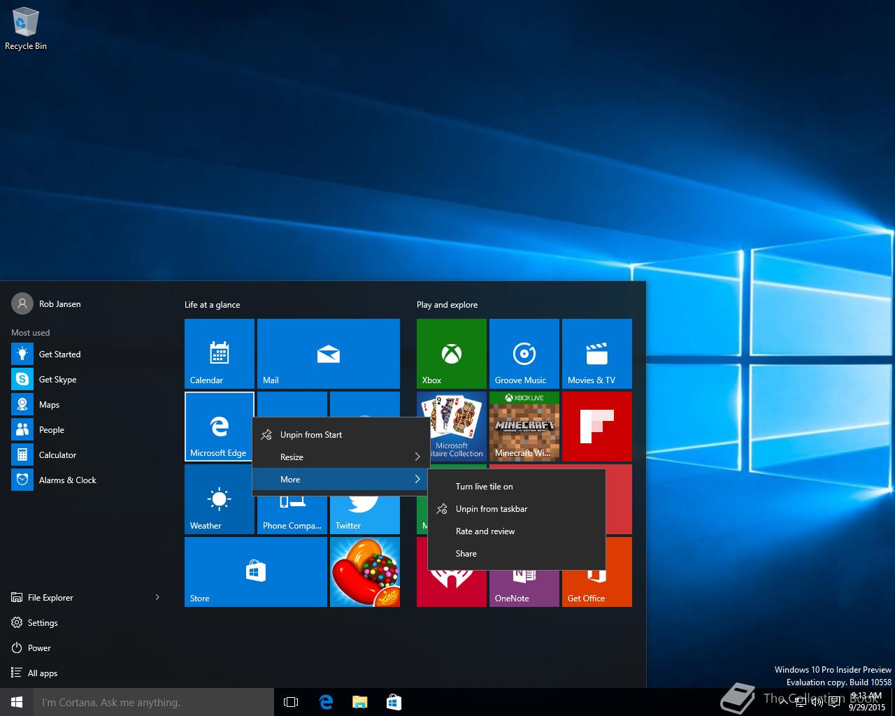Open the OneNote tile
The image size is (895, 716).
pyautogui.click(x=524, y=589)
